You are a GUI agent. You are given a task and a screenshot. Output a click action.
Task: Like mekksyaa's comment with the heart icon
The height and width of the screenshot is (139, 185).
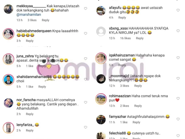click(x=85, y=9)
